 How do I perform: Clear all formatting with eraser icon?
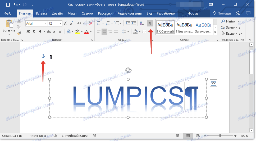[x=91, y=23]
